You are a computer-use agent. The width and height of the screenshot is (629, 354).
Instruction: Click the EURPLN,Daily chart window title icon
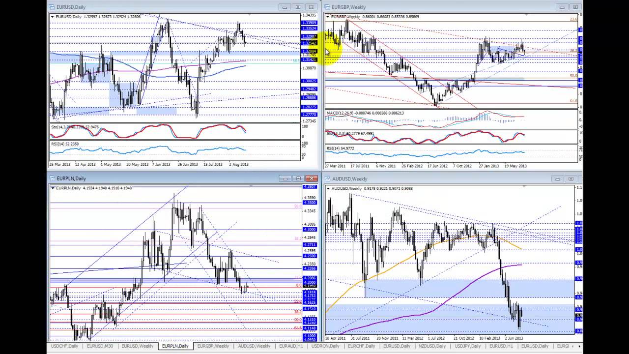point(52,178)
